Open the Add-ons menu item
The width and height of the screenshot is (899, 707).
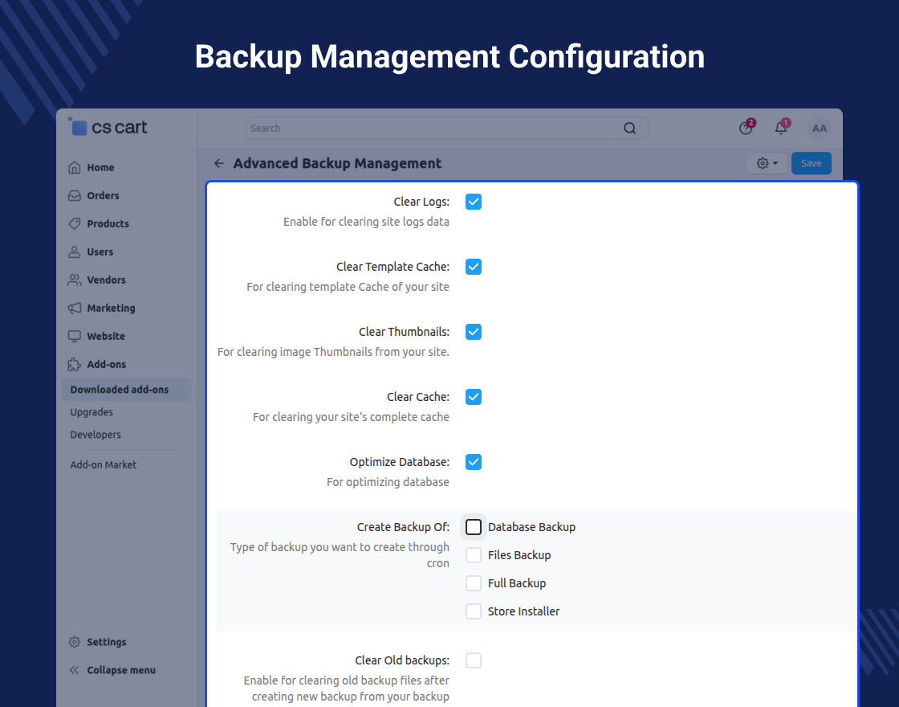106,365
